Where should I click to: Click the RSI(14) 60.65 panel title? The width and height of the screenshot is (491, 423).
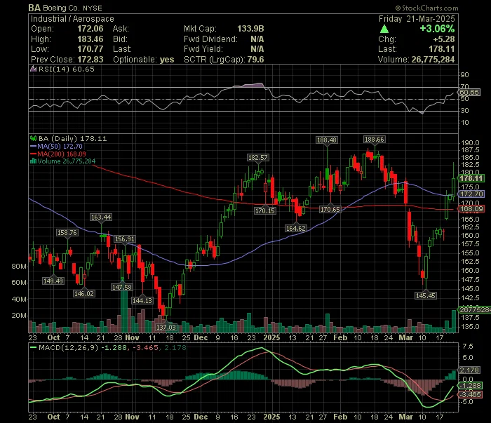tap(66, 69)
